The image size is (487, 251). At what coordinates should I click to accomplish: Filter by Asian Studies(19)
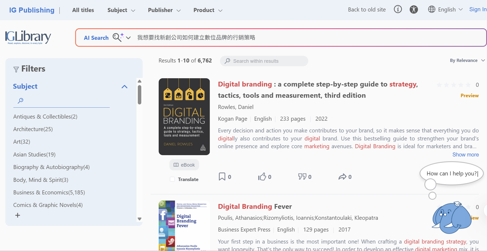point(35,154)
